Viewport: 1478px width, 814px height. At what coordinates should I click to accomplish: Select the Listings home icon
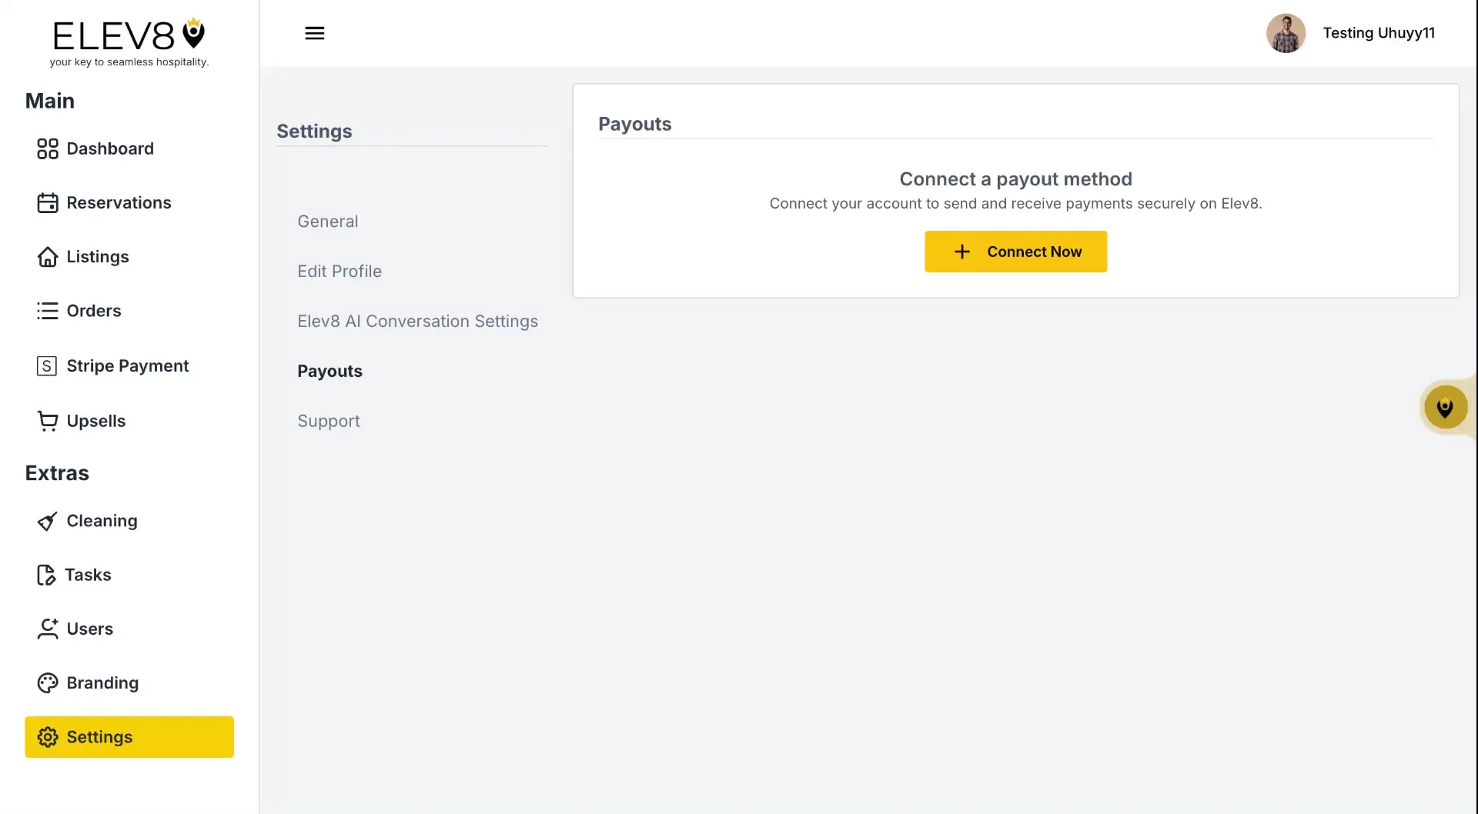point(47,256)
